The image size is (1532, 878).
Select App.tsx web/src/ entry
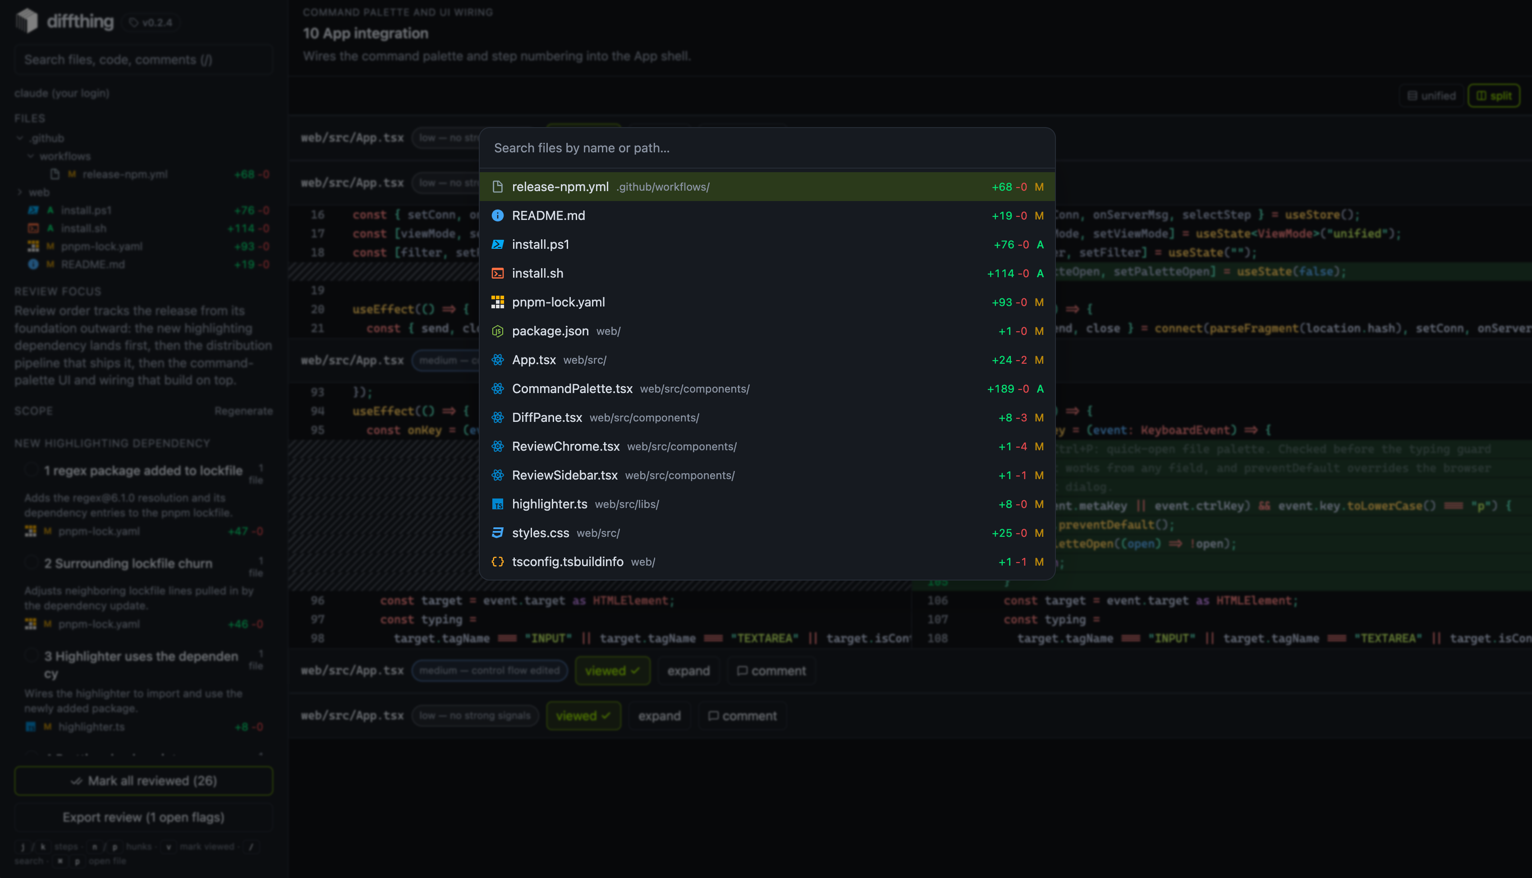coord(766,360)
